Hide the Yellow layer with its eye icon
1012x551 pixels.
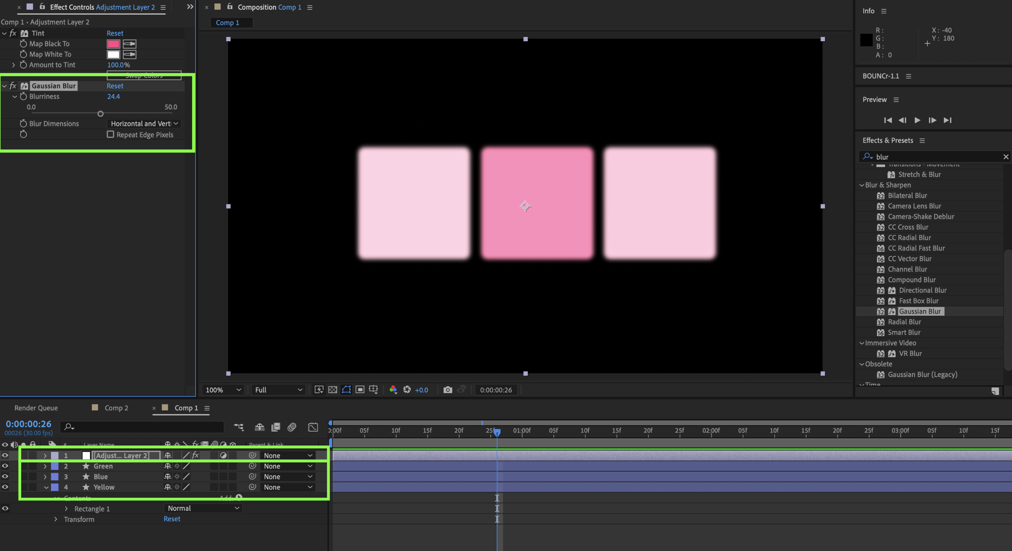[x=5, y=487]
